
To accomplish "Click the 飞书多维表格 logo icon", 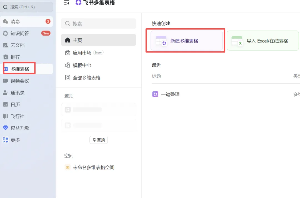I will coord(78,2).
